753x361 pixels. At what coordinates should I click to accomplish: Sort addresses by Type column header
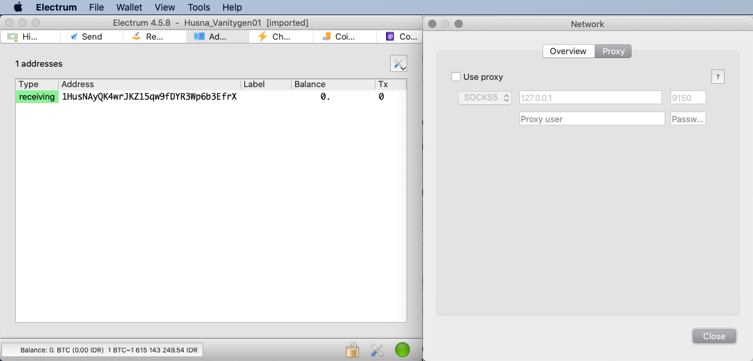pyautogui.click(x=37, y=84)
